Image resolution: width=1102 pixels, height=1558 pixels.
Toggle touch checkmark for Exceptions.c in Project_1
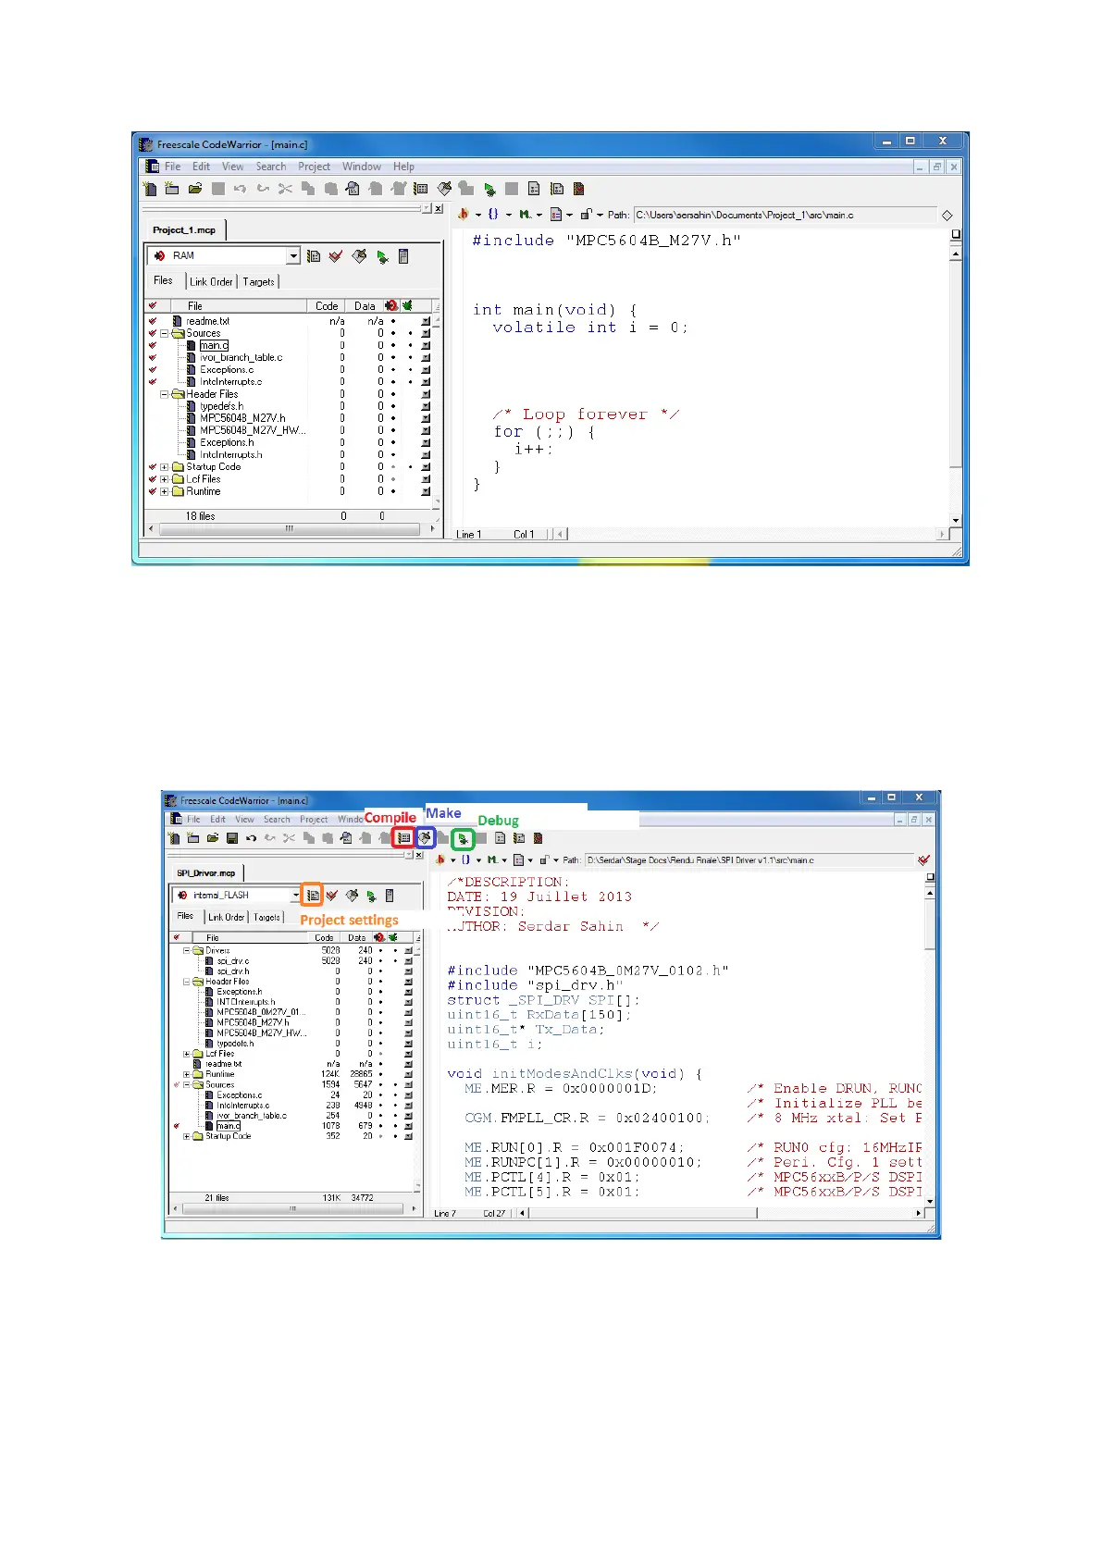(153, 369)
